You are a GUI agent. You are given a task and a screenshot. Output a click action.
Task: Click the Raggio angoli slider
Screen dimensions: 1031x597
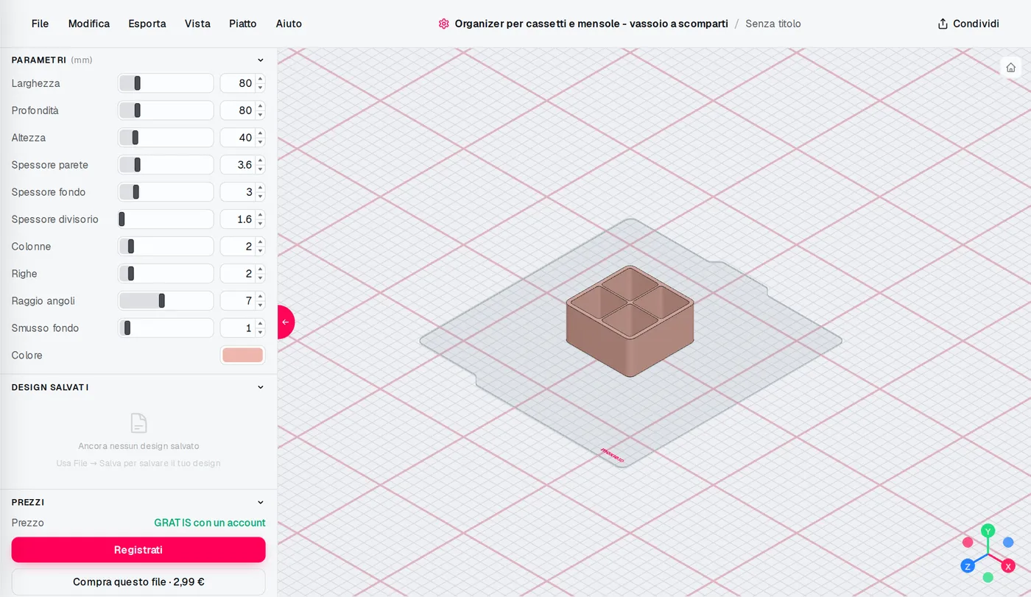coord(166,301)
